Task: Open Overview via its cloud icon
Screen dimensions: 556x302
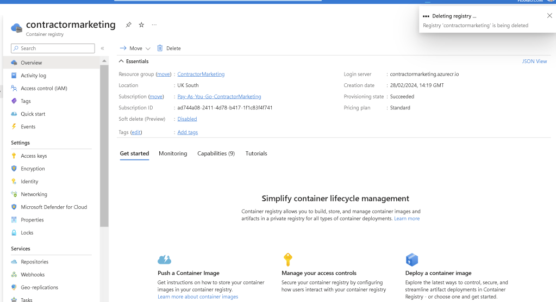Action: [14, 63]
